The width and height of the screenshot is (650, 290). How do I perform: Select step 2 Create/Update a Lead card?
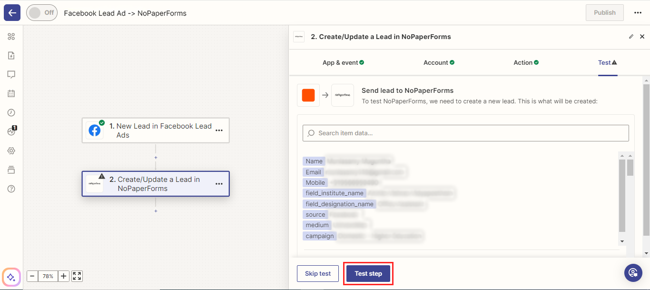click(156, 184)
